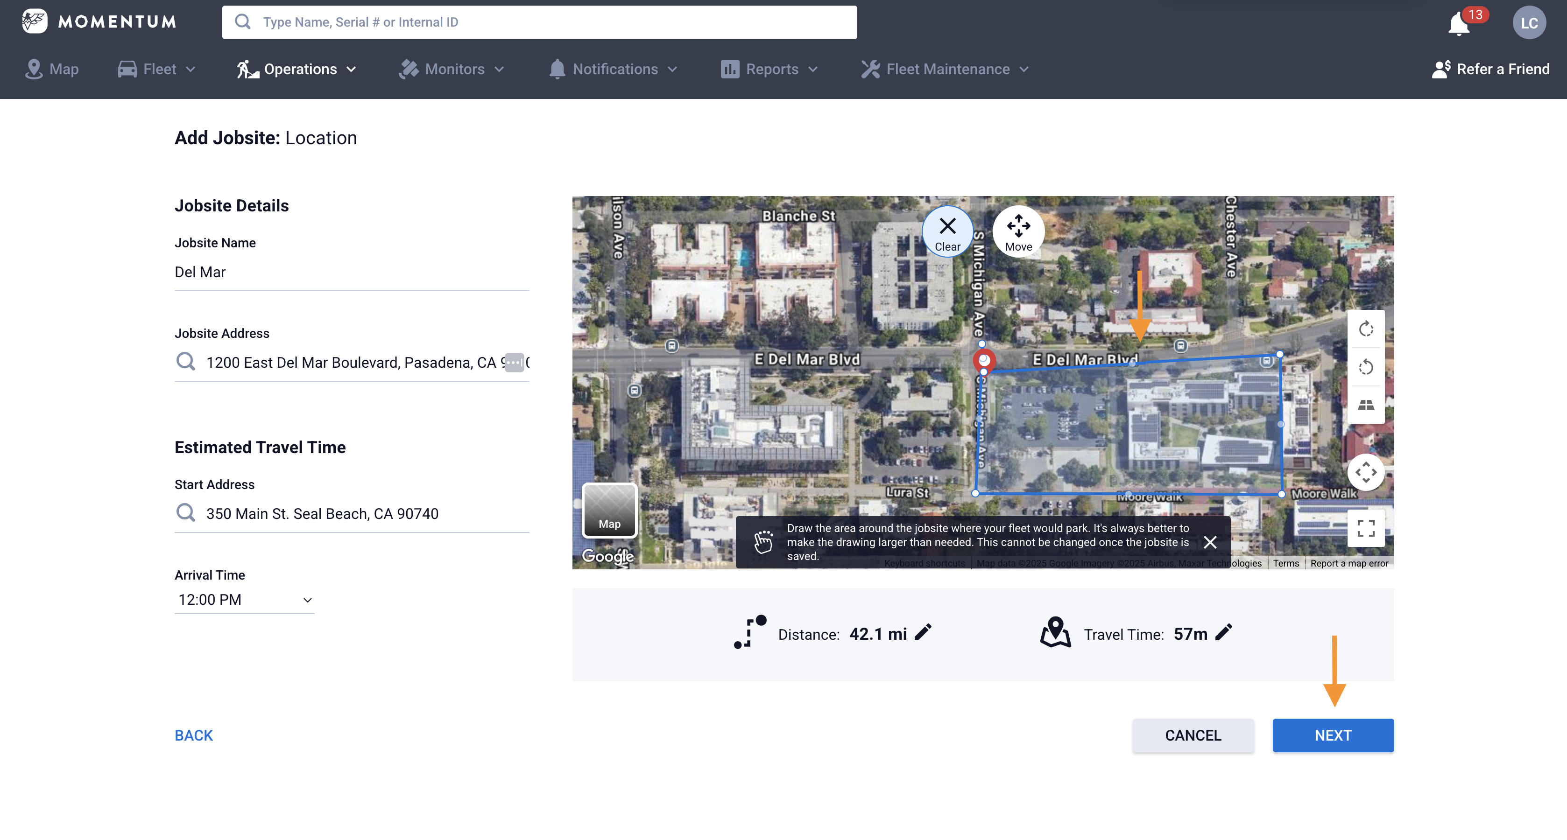Open the pan control on the map
Viewport: 1567px width, 840px height.
coord(1366,472)
